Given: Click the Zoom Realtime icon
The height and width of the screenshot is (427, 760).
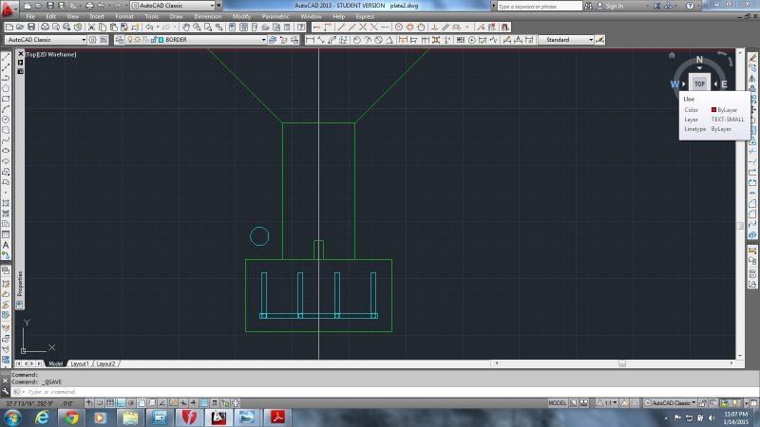Looking at the screenshot, I should [197, 28].
